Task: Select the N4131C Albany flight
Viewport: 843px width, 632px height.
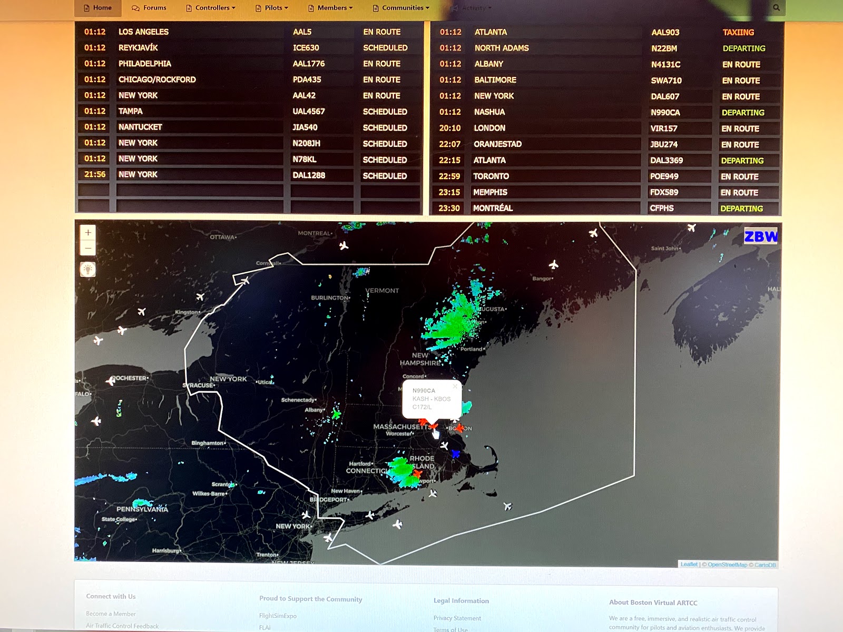Action: click(607, 64)
